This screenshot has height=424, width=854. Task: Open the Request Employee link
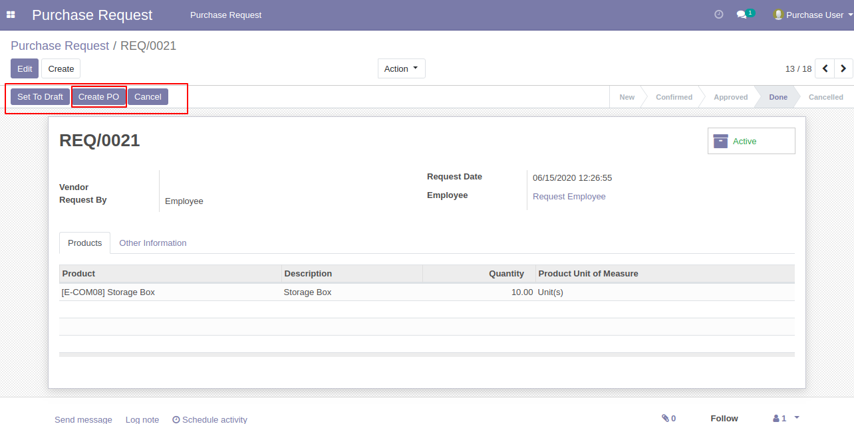[x=569, y=196]
